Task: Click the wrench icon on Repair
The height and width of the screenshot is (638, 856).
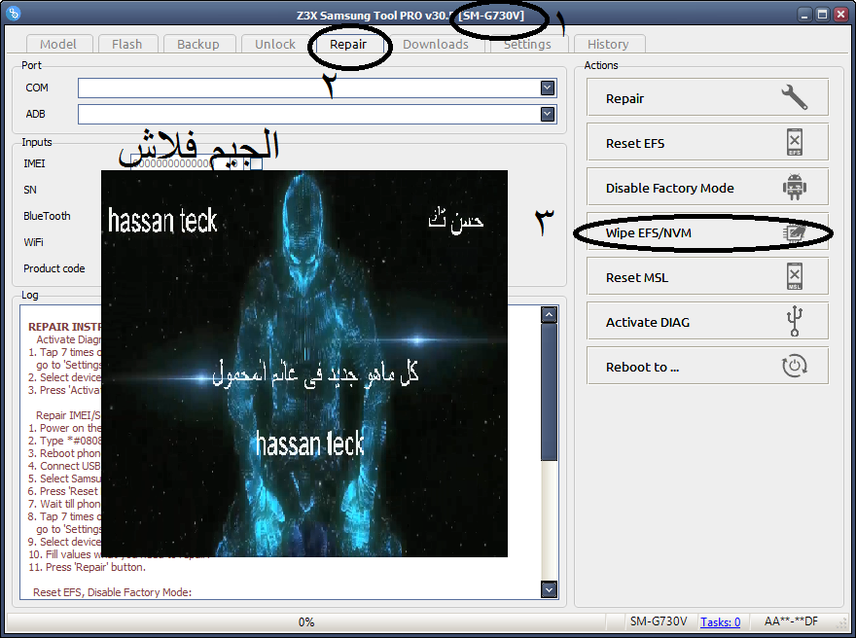Action: pos(795,97)
